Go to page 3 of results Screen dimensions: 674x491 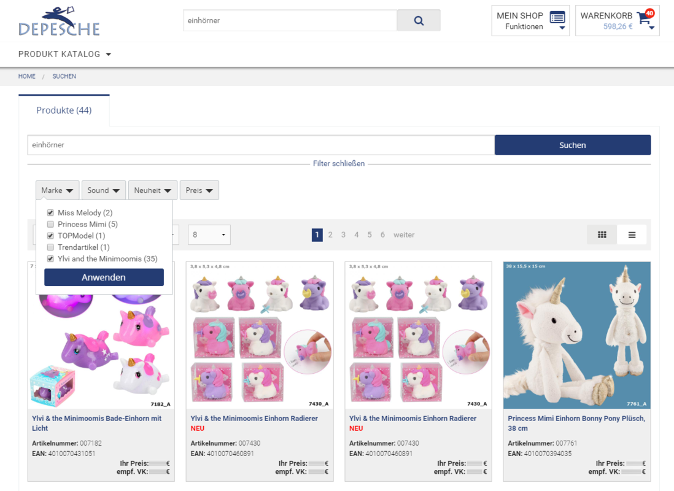click(x=343, y=234)
